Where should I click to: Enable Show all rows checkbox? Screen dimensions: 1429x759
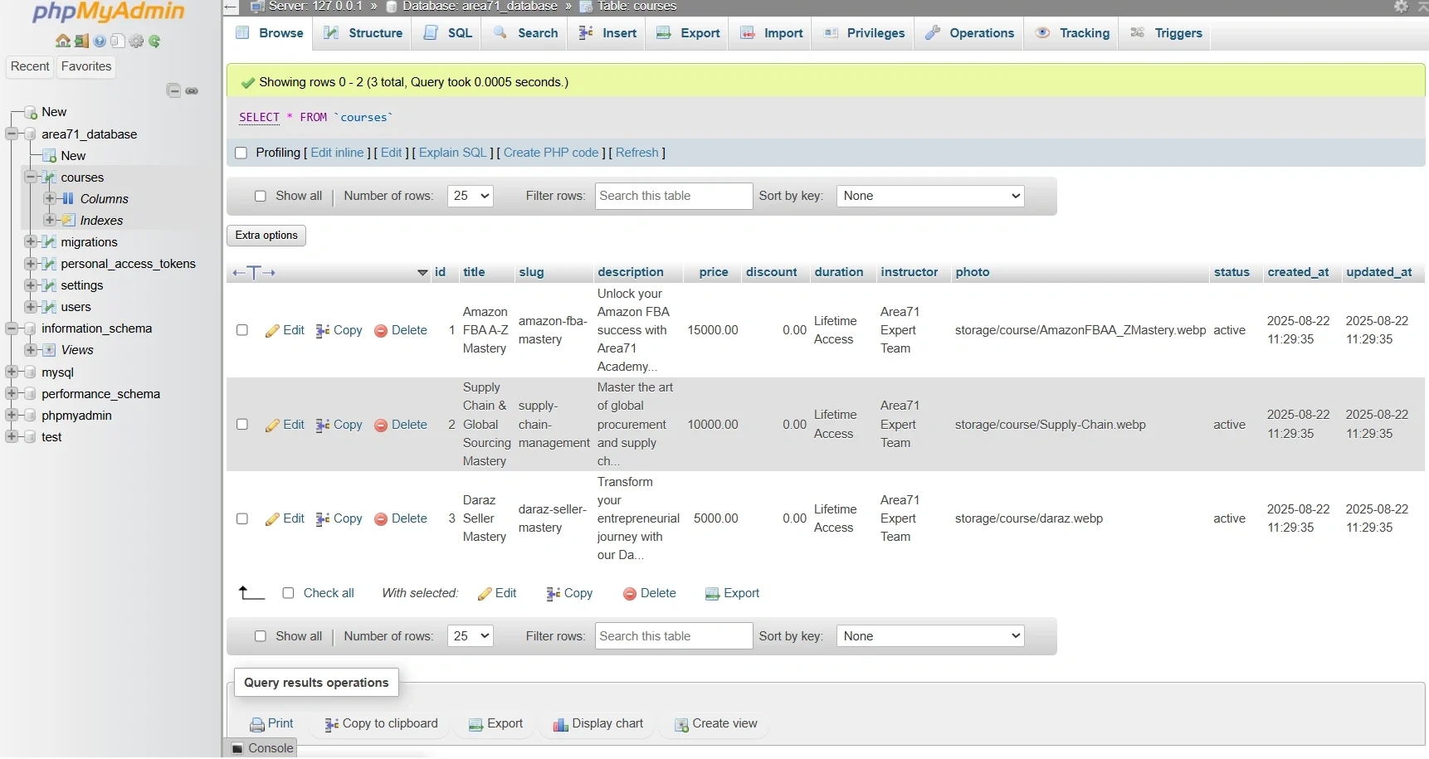(x=261, y=196)
